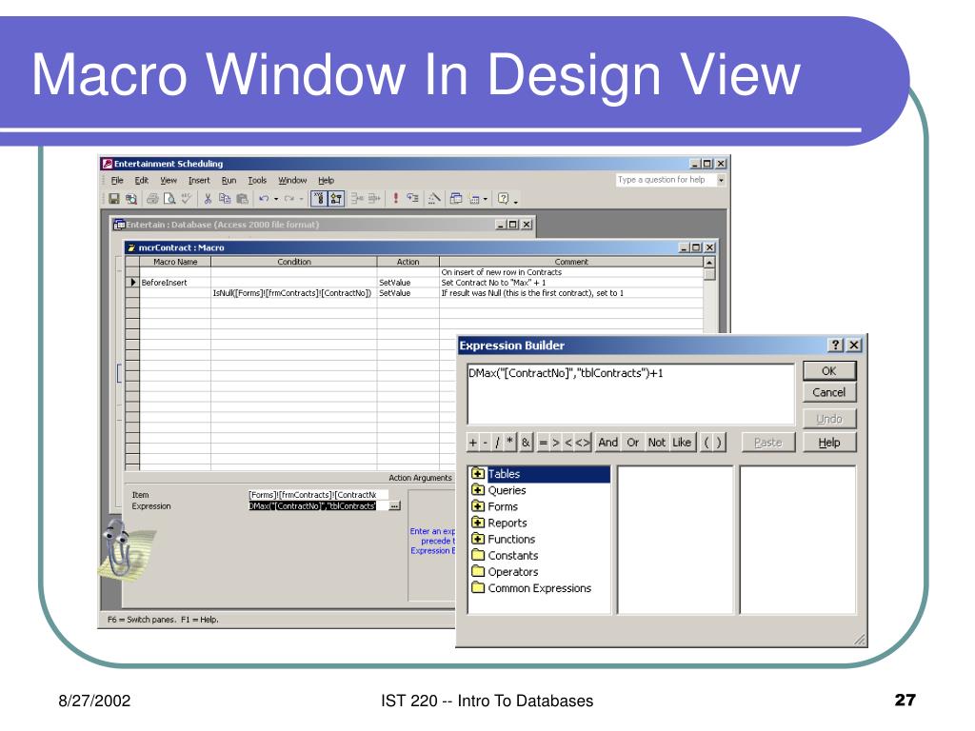Click the Expression Builder question mark help icon

(836, 345)
